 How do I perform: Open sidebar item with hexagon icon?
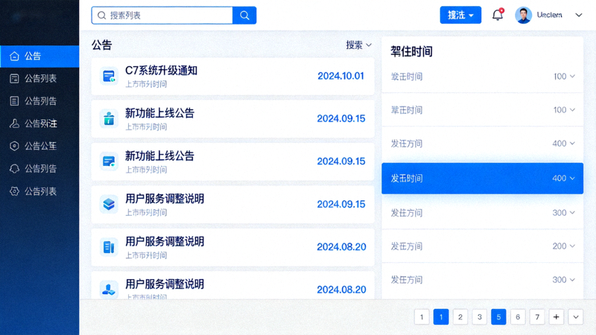39,146
